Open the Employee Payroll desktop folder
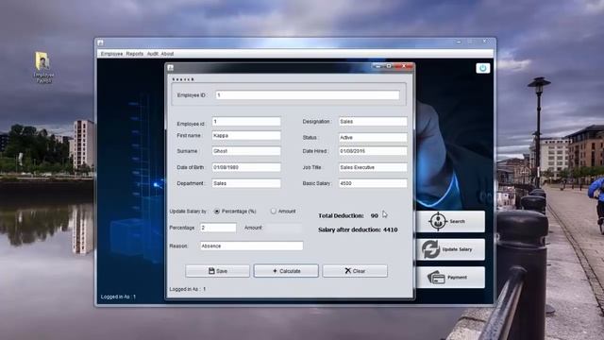The height and width of the screenshot is (340, 604). (43, 67)
